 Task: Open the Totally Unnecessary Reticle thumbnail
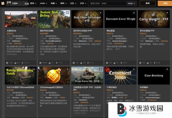point(21,76)
